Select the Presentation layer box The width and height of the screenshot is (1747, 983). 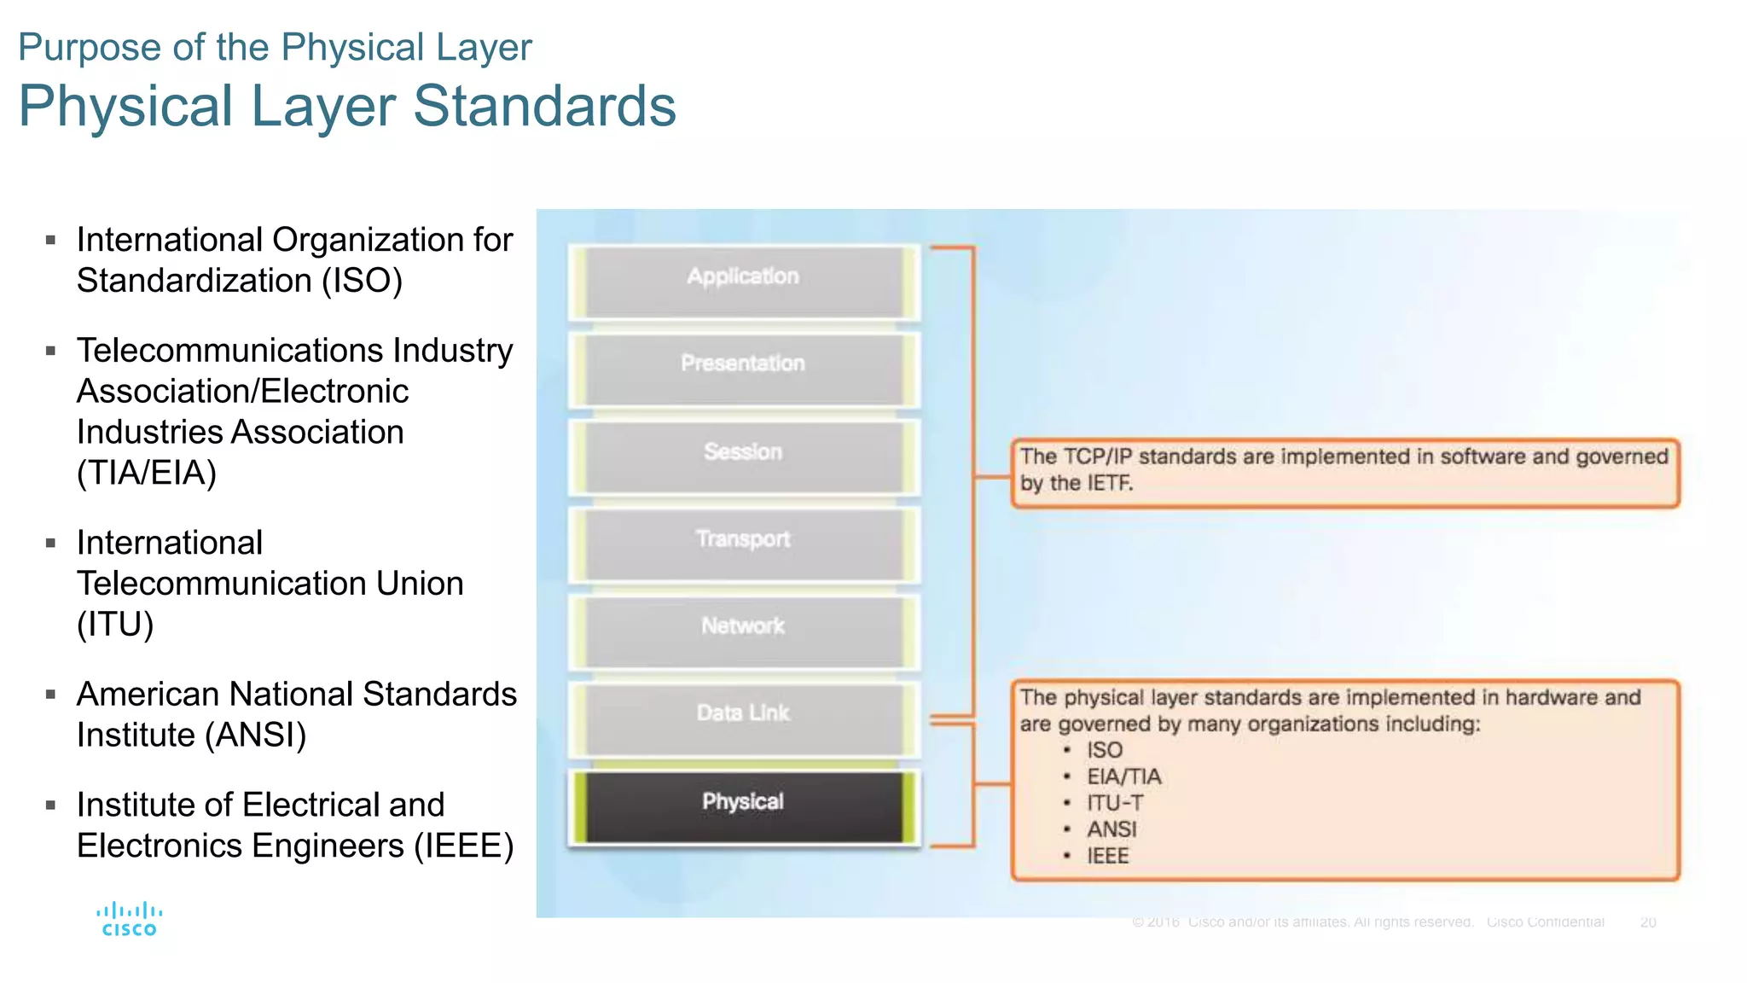pyautogui.click(x=743, y=368)
